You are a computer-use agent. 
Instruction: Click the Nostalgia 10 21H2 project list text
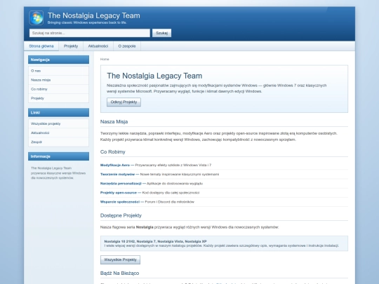pyautogui.click(x=155, y=241)
